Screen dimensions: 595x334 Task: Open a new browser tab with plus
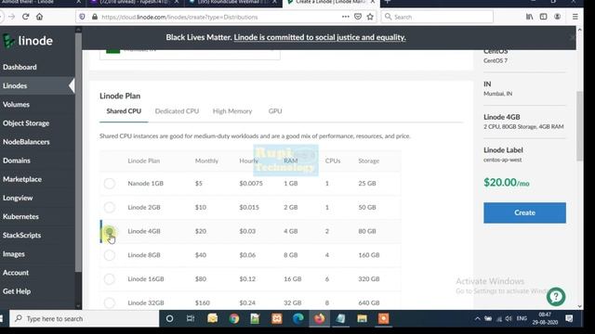point(388,2)
